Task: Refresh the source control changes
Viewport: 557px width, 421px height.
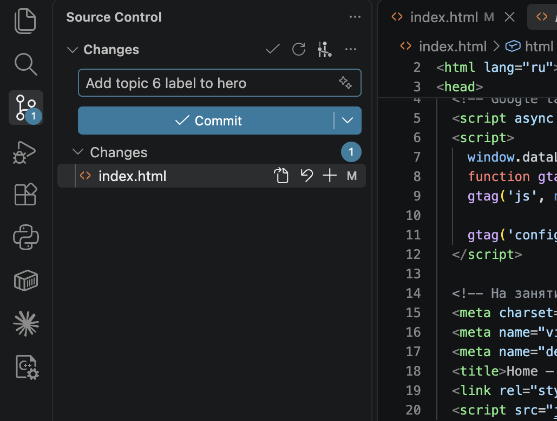Action: 299,49
